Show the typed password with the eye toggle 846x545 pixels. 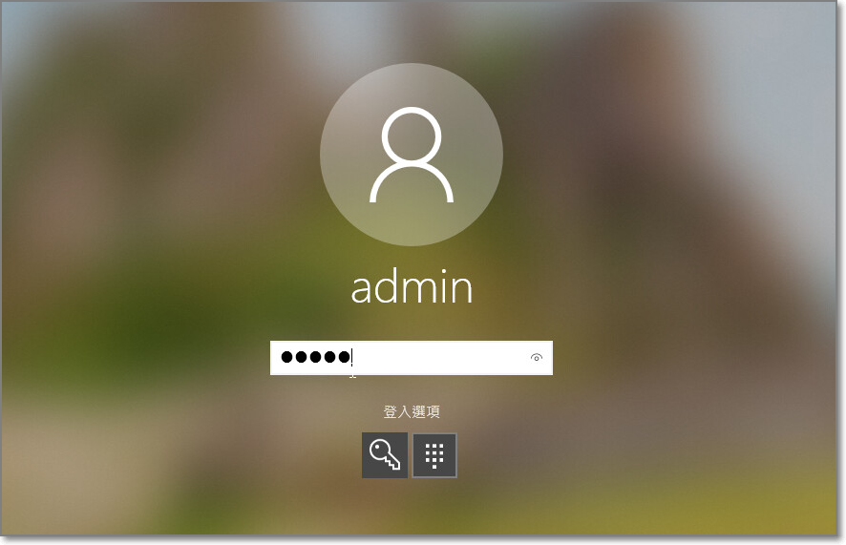tap(537, 357)
